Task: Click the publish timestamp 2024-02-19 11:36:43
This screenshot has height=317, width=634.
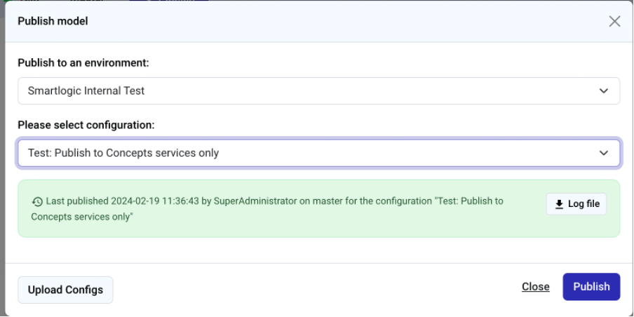Action: tap(154, 201)
